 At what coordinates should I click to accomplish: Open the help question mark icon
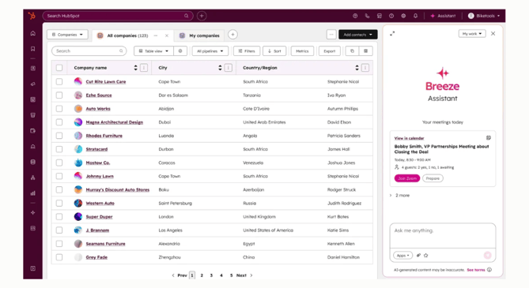point(391,16)
